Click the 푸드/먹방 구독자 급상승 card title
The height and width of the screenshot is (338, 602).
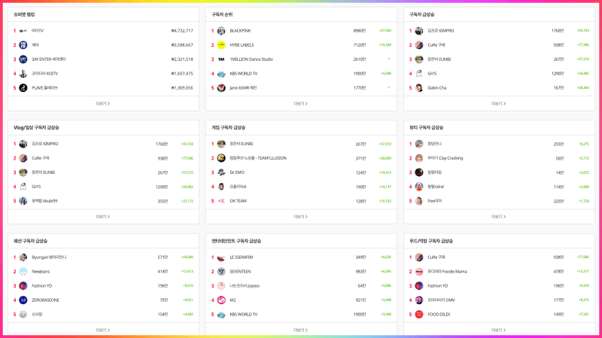click(431, 241)
